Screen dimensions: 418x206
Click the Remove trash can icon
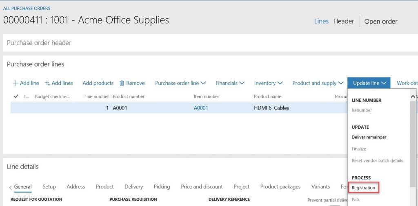(x=122, y=83)
